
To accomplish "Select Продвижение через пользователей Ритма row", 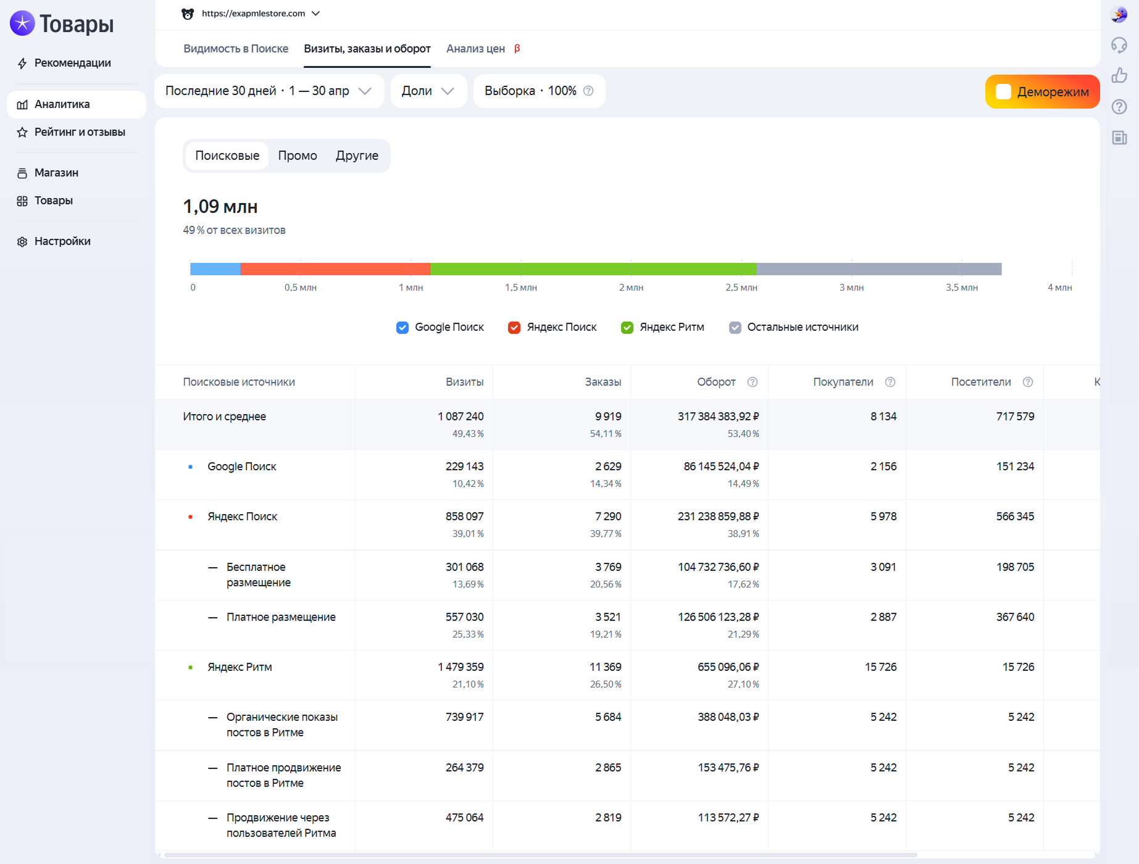I will [x=627, y=826].
